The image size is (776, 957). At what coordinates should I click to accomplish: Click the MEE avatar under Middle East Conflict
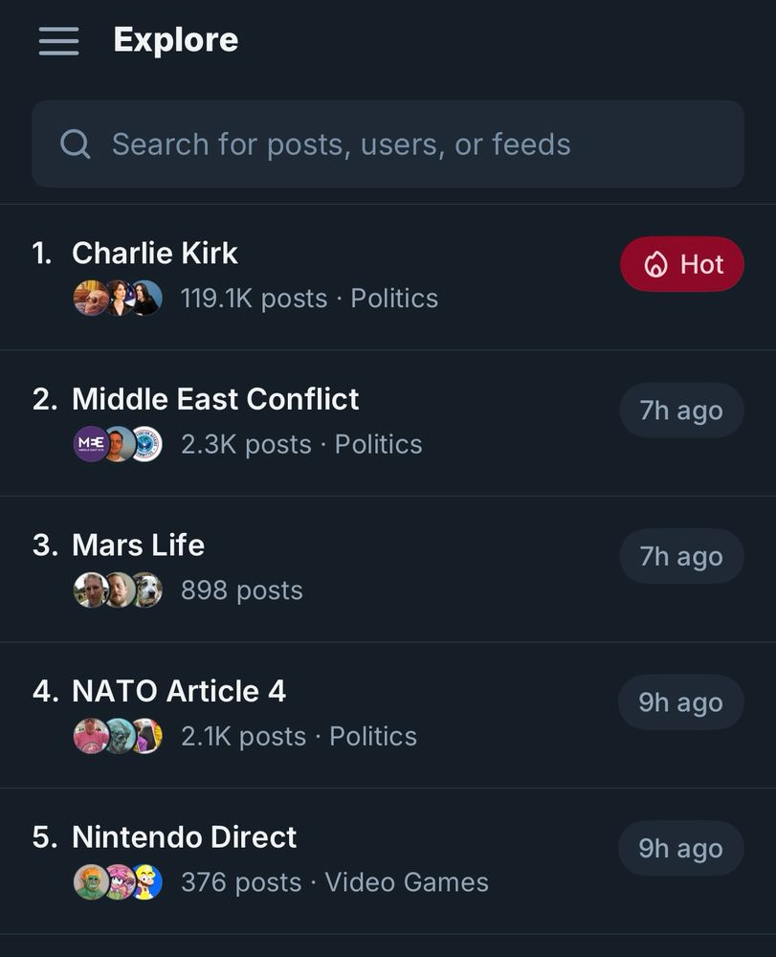[91, 444]
